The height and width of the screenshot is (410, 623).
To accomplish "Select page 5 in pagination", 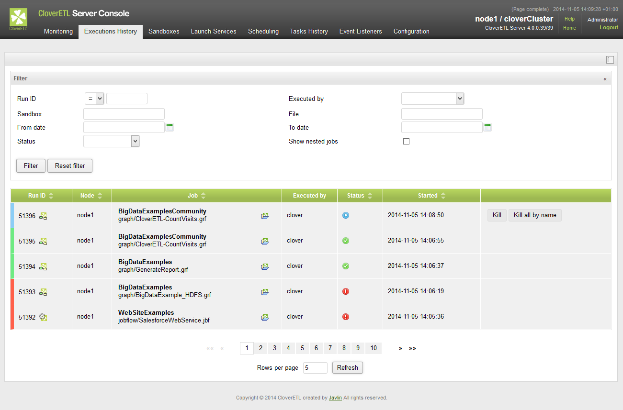I will [x=302, y=348].
